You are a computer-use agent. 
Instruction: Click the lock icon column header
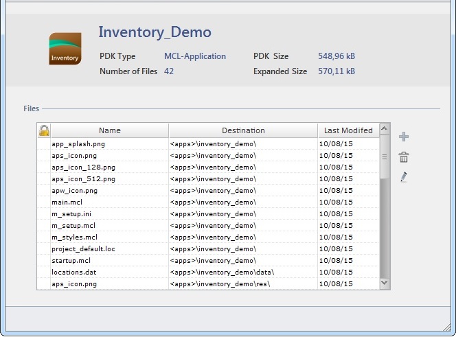click(44, 130)
